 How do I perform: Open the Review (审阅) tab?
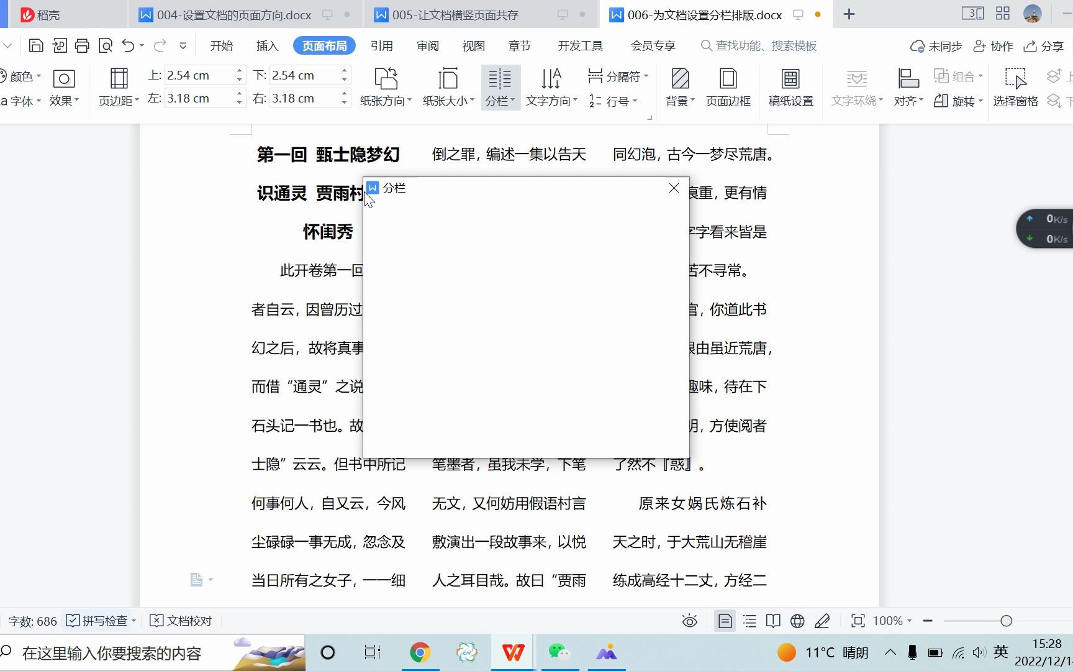click(427, 45)
